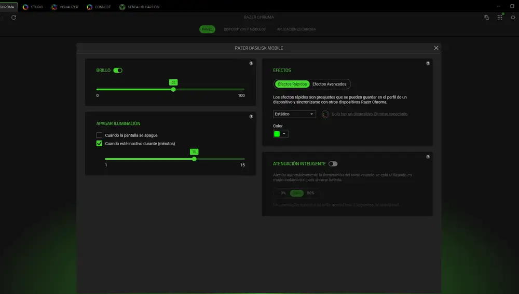Uncheck 'Cuando esté inactivo durante (minutos)'
The image size is (519, 294).
pos(99,143)
